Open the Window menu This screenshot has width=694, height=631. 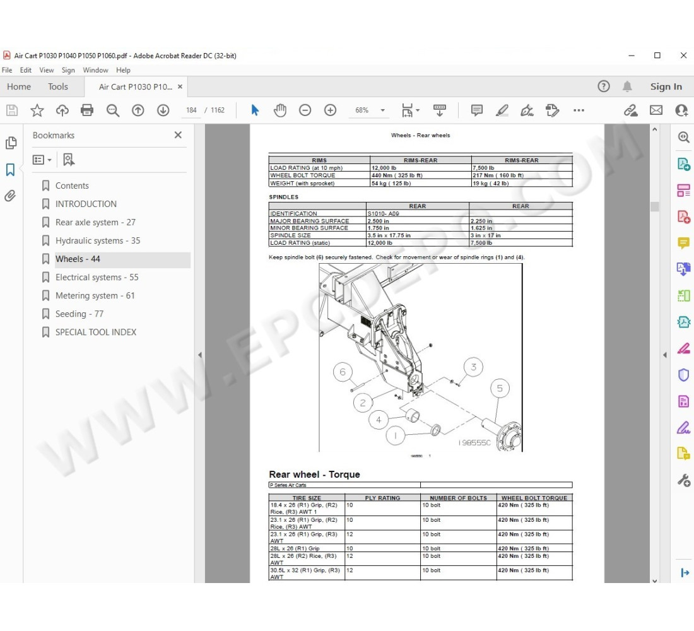coord(95,70)
